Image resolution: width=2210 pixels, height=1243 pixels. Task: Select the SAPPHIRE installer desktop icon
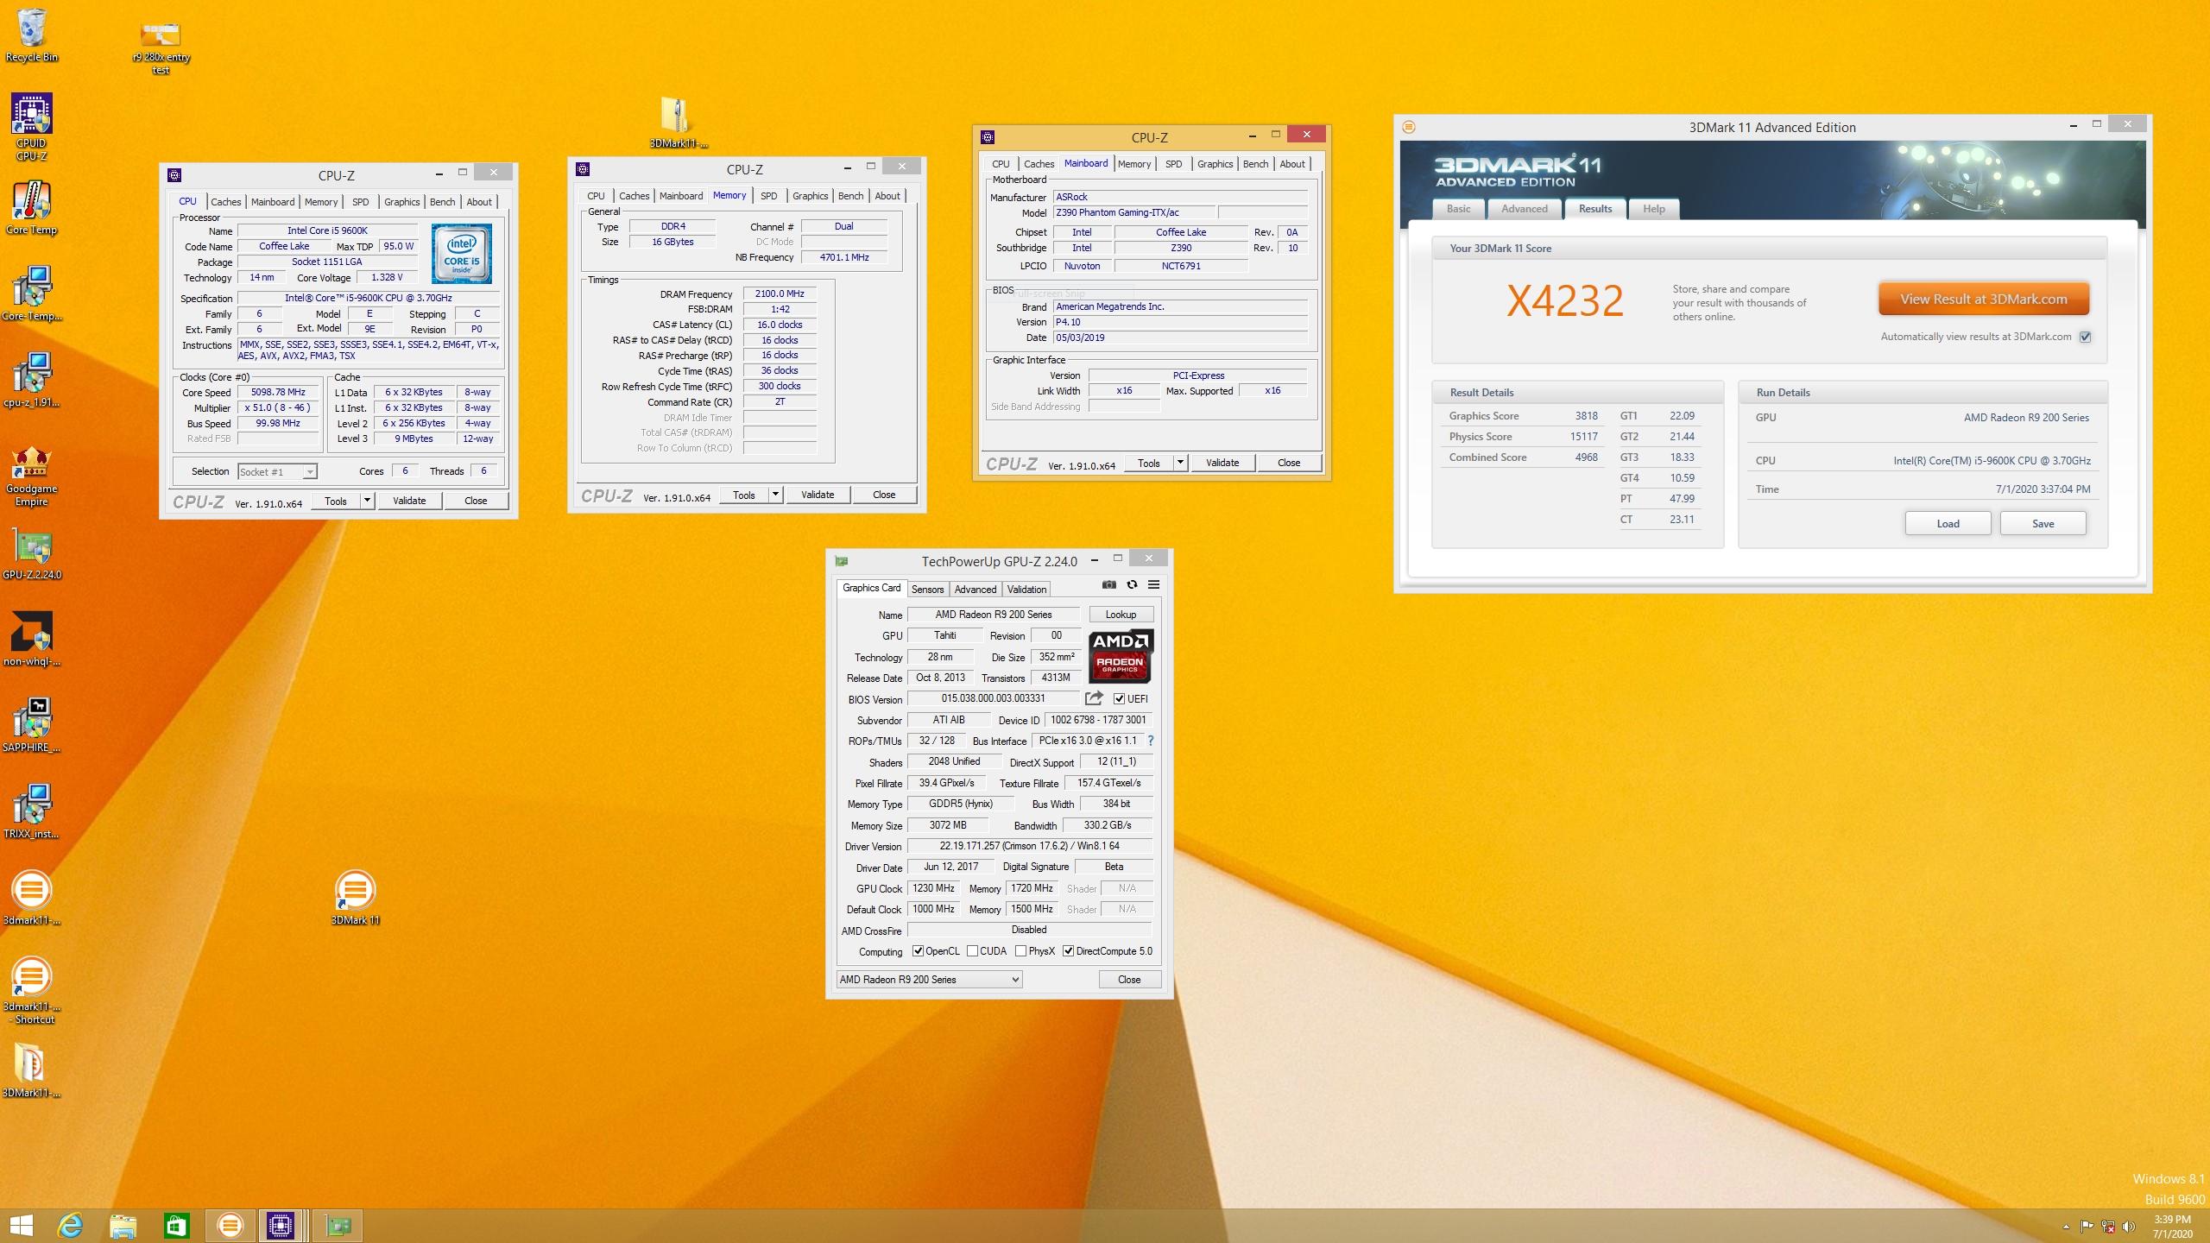point(32,725)
